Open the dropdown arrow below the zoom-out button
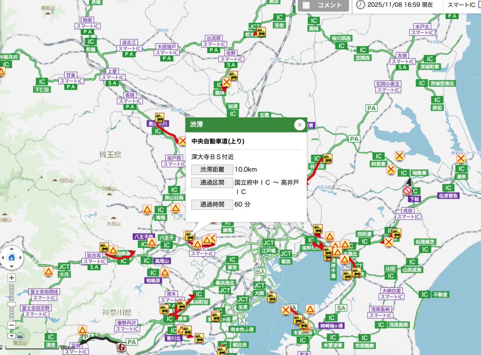The image size is (481, 355). (12, 336)
